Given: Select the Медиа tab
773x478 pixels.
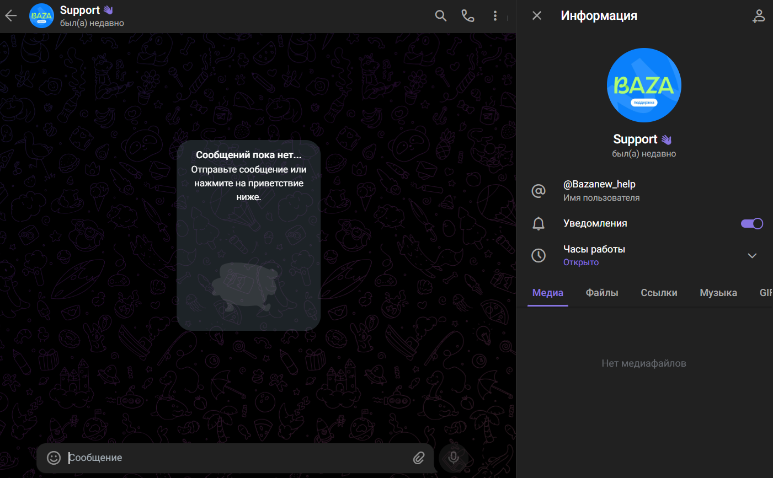Looking at the screenshot, I should coord(547,293).
